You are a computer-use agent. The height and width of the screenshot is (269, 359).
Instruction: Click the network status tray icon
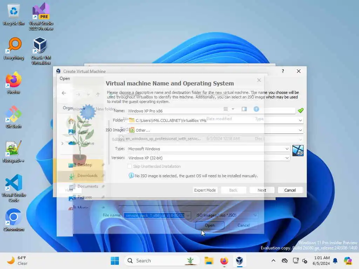[x=295, y=261]
